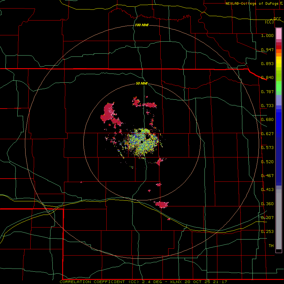This screenshot has width=284, height=284.
Task: Click the CORRELATION COEFFICIENT caption at bottom
Action: click(x=144, y=282)
